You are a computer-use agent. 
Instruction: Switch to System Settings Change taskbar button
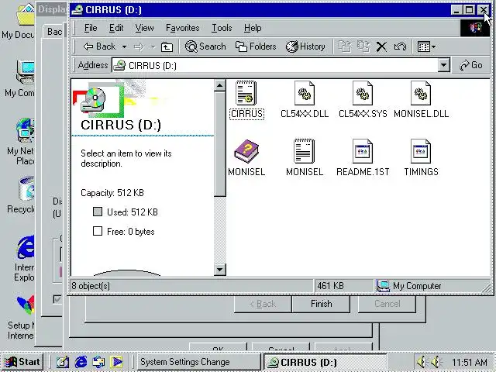[198, 362]
